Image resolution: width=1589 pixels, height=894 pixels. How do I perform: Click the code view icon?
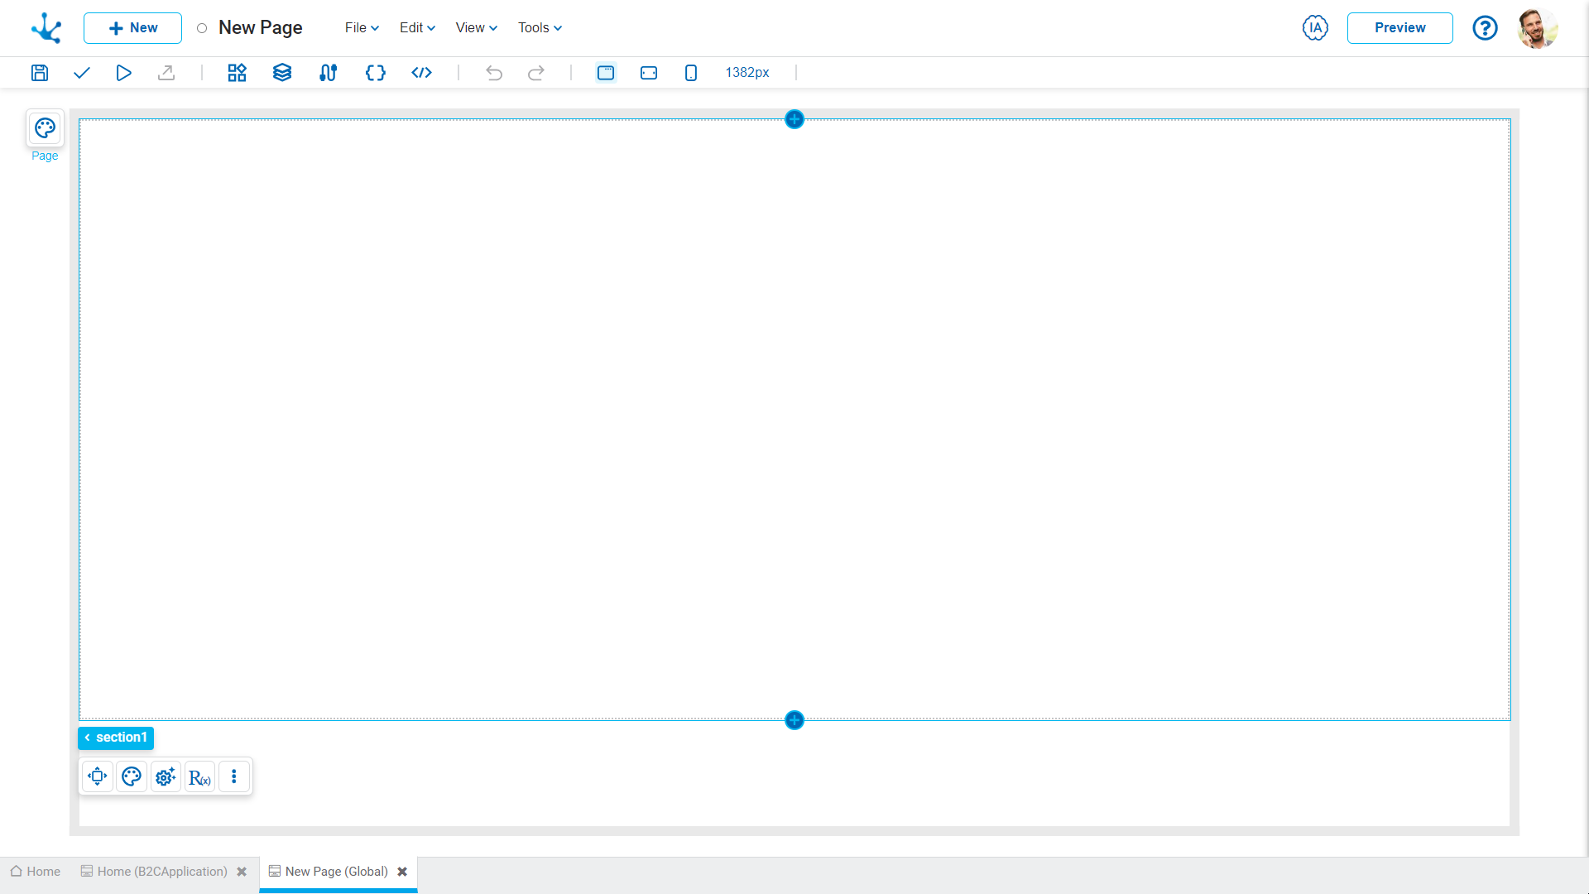pos(421,72)
